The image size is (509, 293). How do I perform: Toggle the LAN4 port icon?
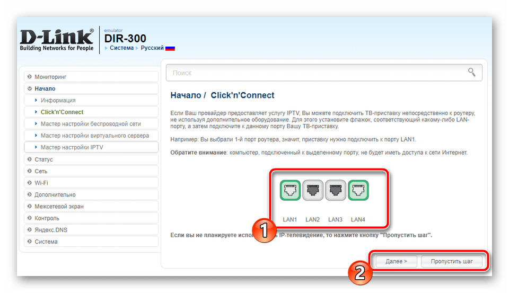point(358,190)
